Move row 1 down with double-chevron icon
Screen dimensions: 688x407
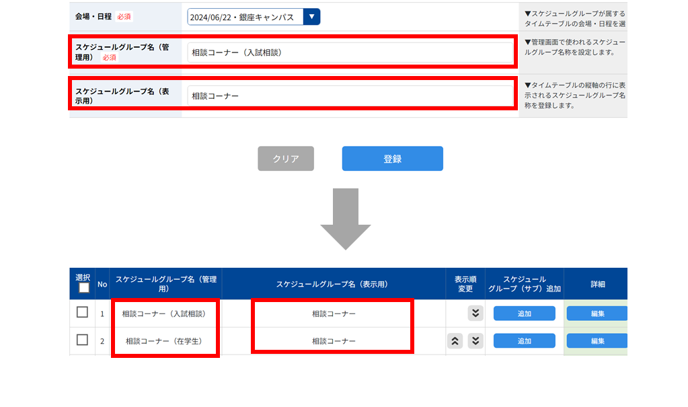click(475, 313)
